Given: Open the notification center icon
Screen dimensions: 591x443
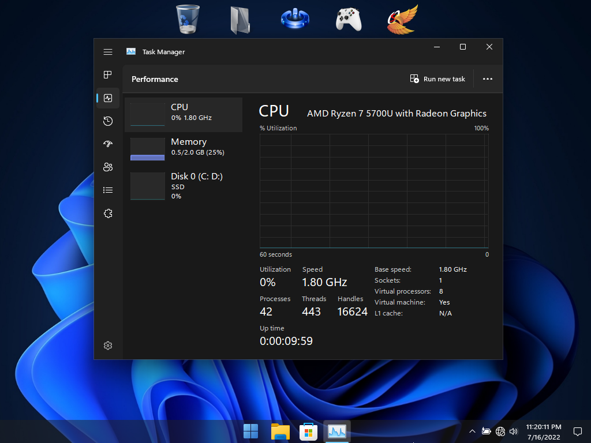Looking at the screenshot, I should (577, 431).
